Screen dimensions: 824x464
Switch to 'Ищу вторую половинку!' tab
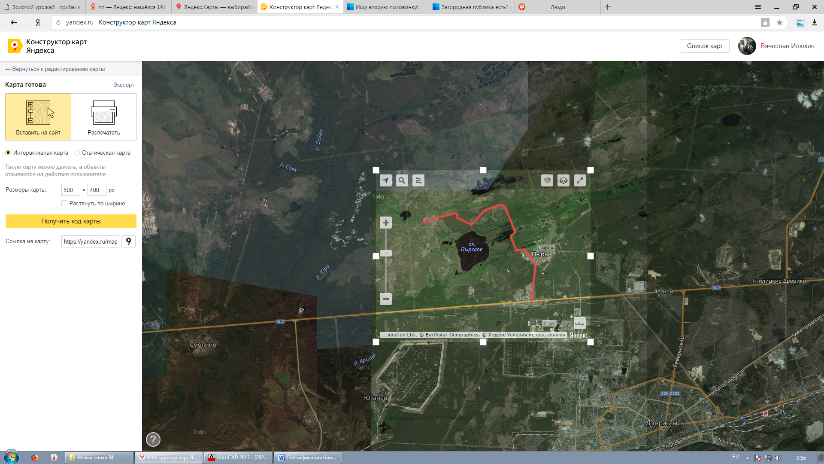point(386,7)
